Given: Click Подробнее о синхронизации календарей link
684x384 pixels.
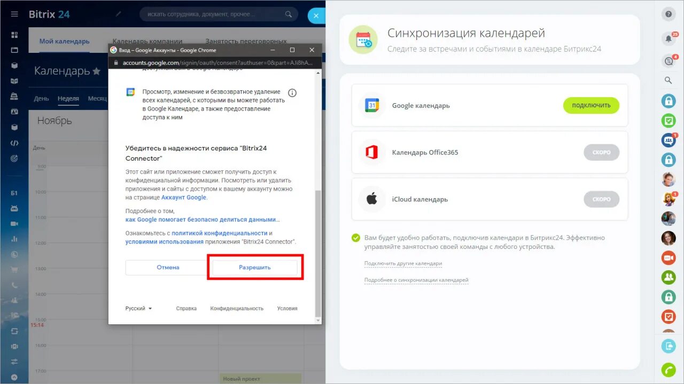Looking at the screenshot, I should pos(416,280).
